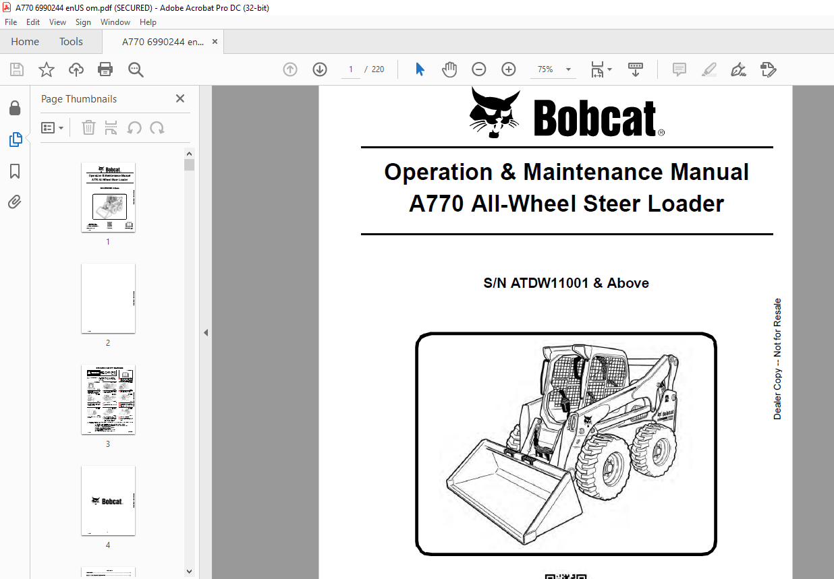Activate the Hand pan tool
The width and height of the screenshot is (834, 579).
click(x=449, y=69)
